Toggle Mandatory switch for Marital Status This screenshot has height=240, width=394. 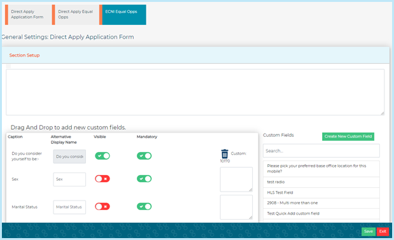[x=144, y=206]
